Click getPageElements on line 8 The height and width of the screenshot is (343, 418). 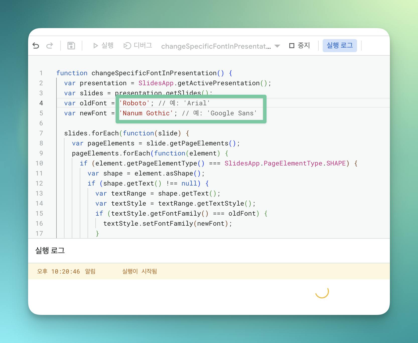click(199, 143)
